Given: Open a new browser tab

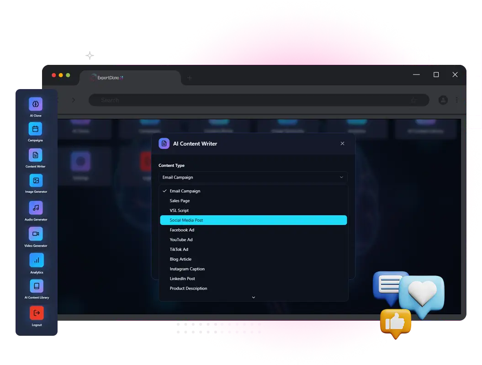Looking at the screenshot, I should [190, 78].
